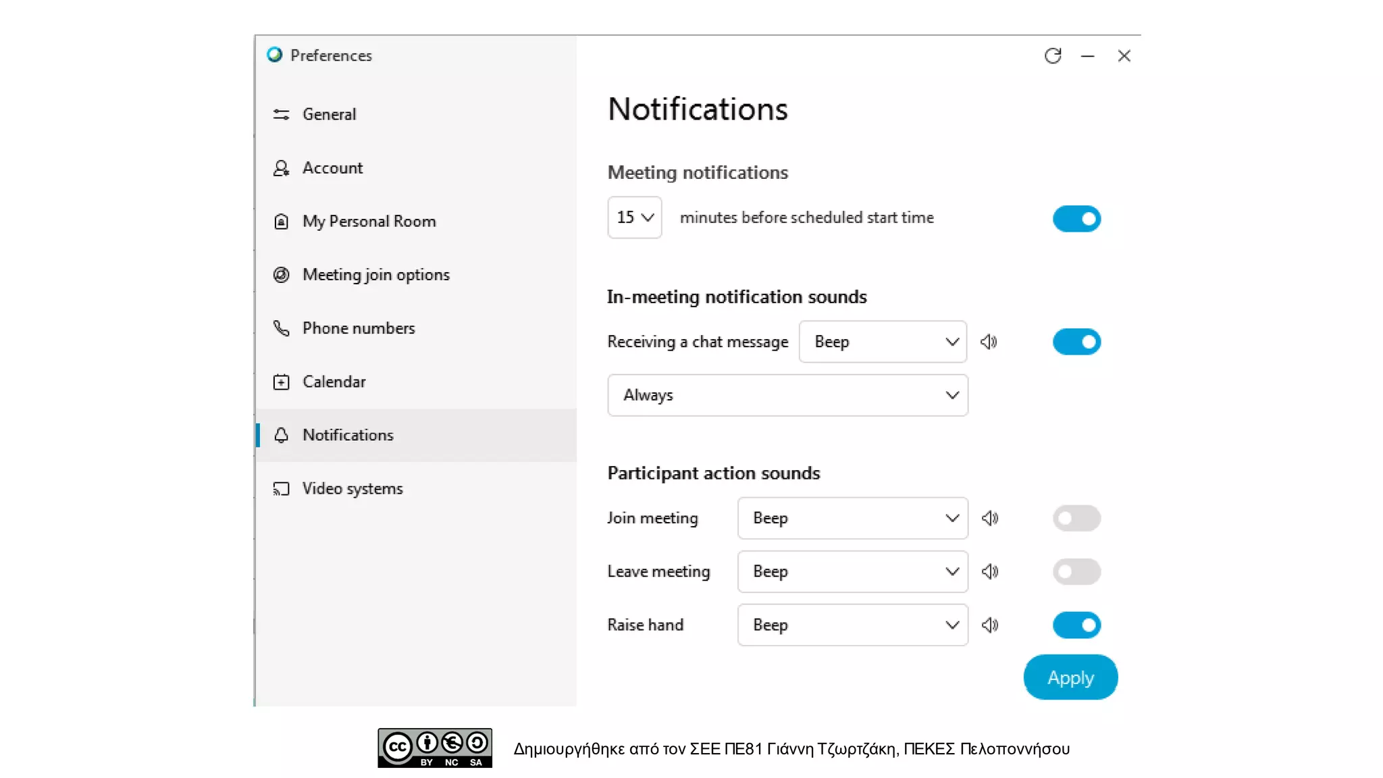Screen dimensions: 1383x778
Task: Preview the chat message beep sound
Action: click(x=989, y=342)
